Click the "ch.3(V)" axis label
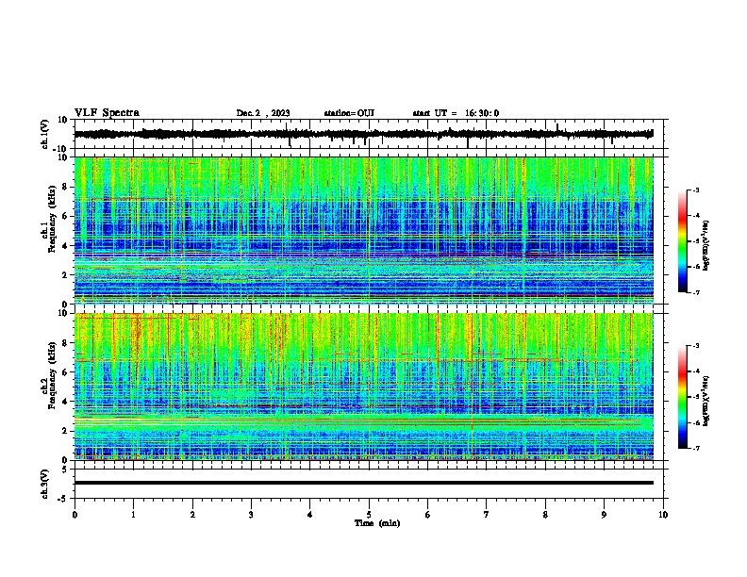Image resolution: width=747 pixels, height=577 pixels. coord(45,485)
